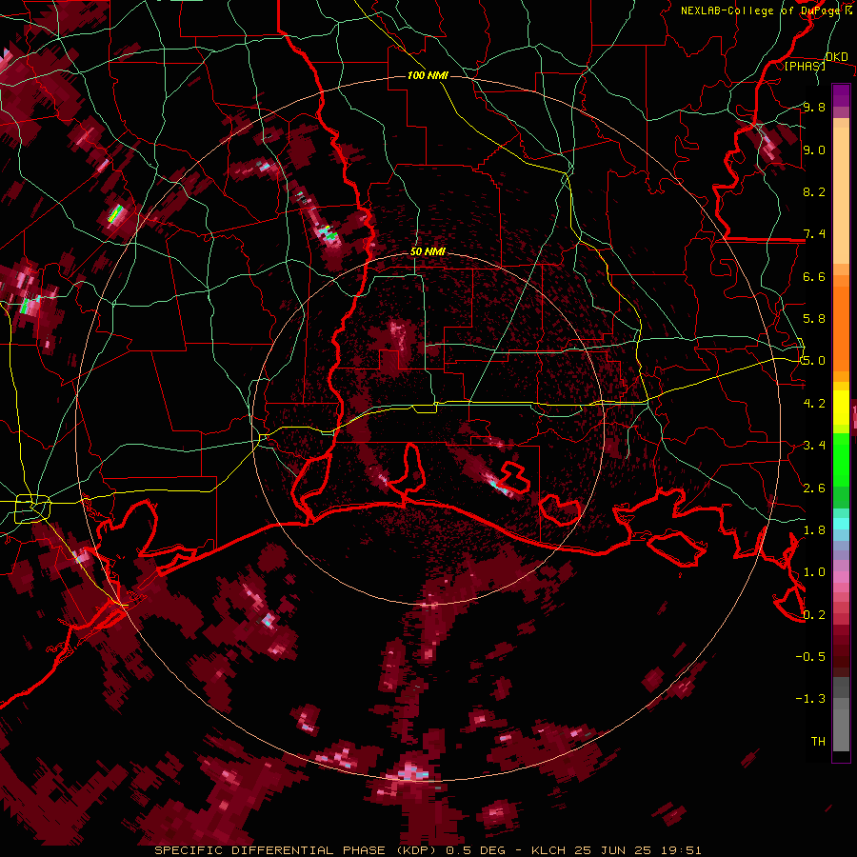Screen dimensions: 857x857
Task: Click the 0.2 scale value
Action: pos(814,614)
